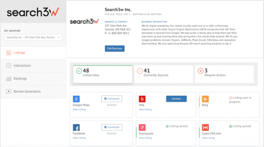Viewport: 264px width, 147px height.
Task: Click the Cylex-USA.com logo icon
Action: 205,127
